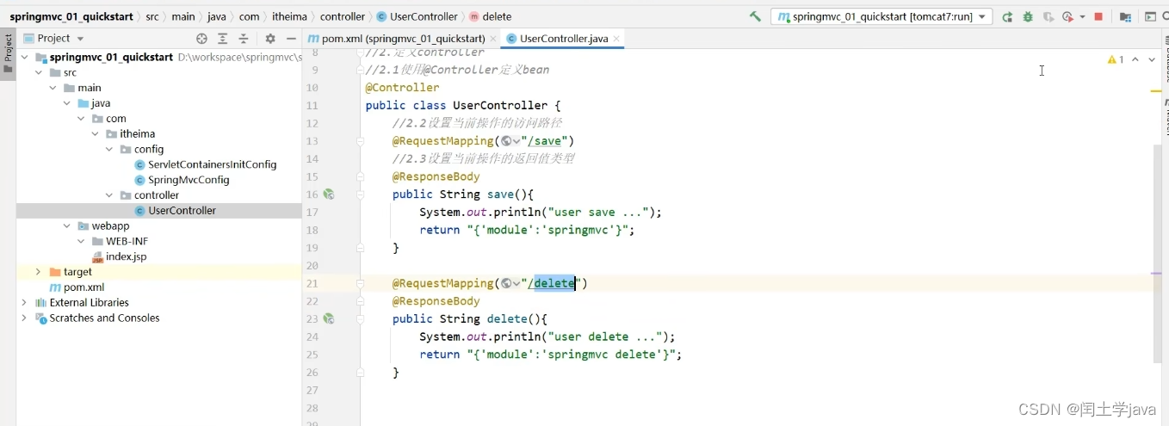Viewport: 1169px width, 426px height.
Task: Click the println call on line 24
Action: (547, 336)
